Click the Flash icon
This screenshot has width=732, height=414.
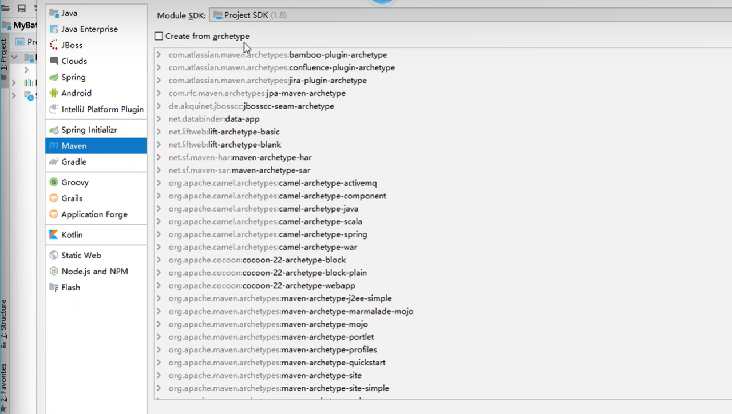point(54,288)
